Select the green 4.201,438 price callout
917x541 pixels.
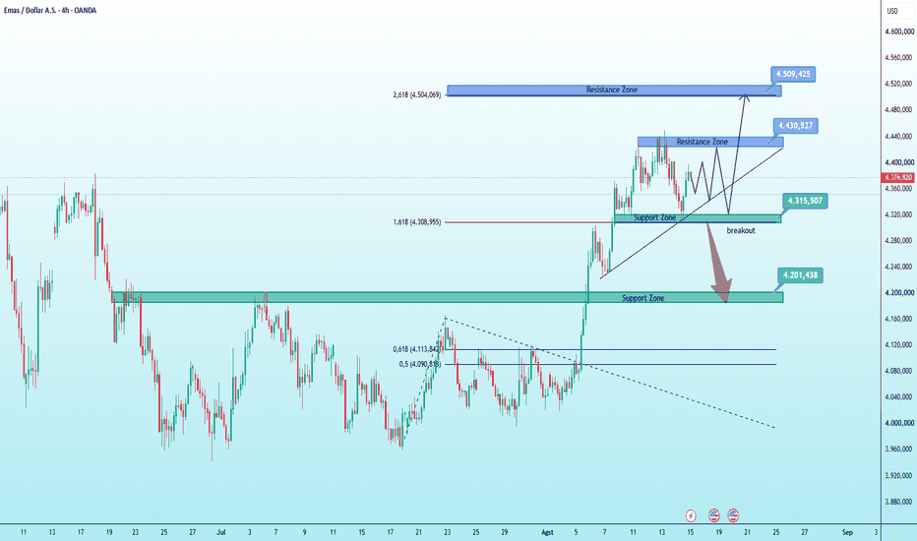pyautogui.click(x=800, y=275)
